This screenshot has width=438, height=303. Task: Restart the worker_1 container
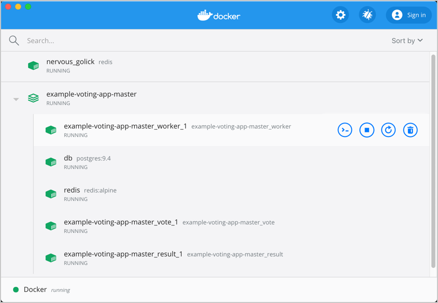click(388, 129)
